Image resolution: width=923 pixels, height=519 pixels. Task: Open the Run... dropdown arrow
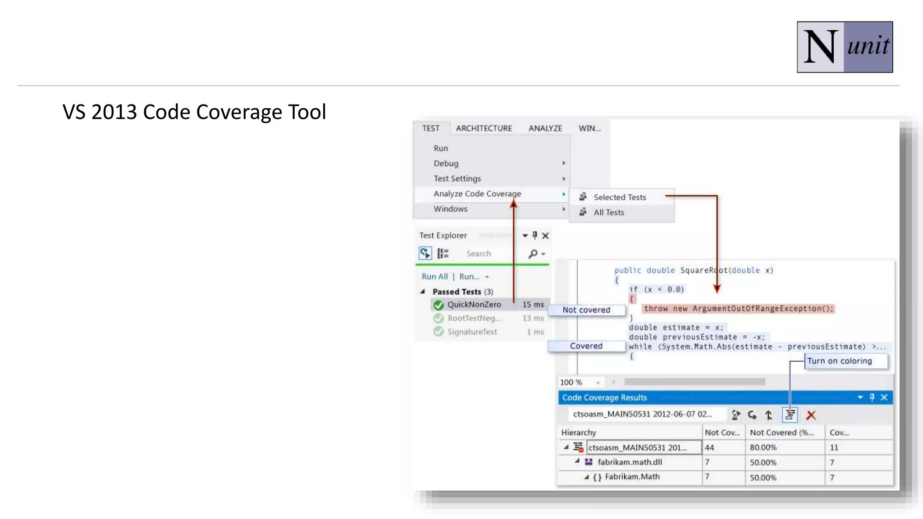(x=487, y=277)
